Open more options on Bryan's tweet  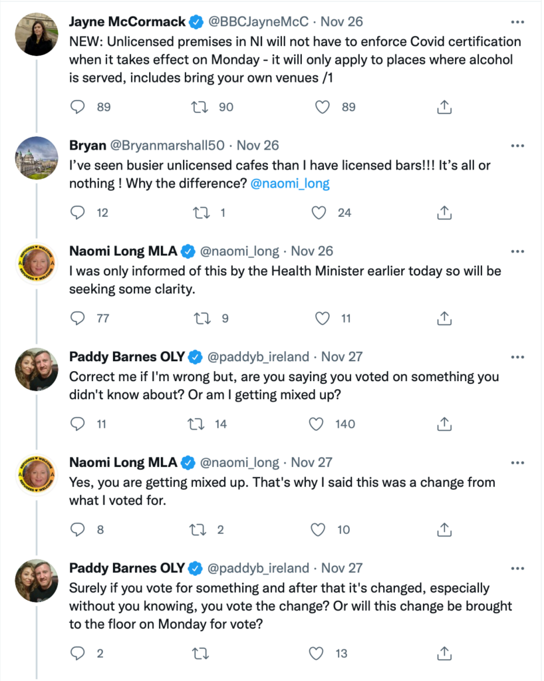point(517,146)
